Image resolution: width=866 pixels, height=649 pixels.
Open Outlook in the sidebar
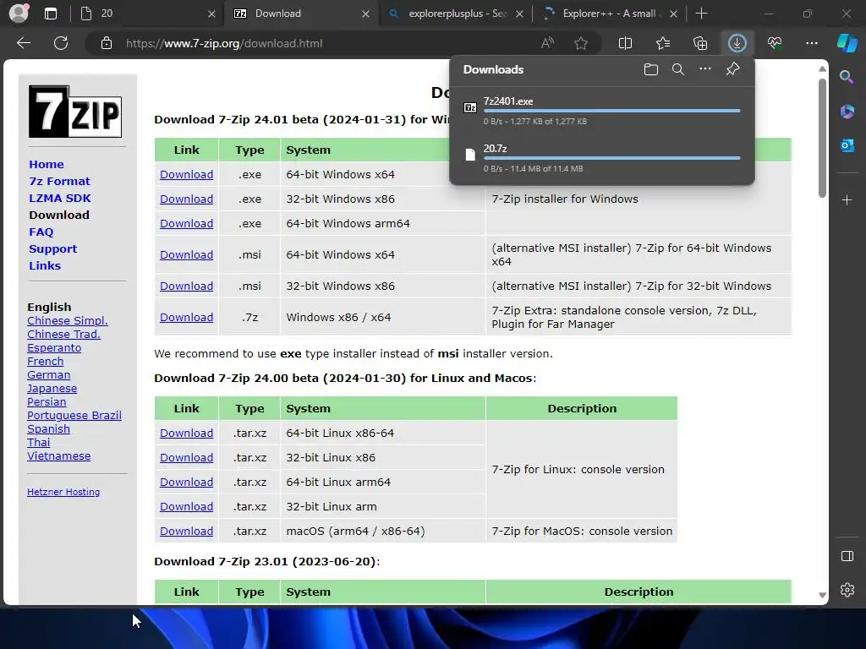point(847,145)
